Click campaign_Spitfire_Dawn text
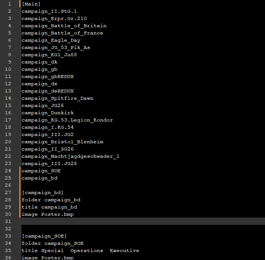The height and width of the screenshot is (260, 265). coord(57,98)
